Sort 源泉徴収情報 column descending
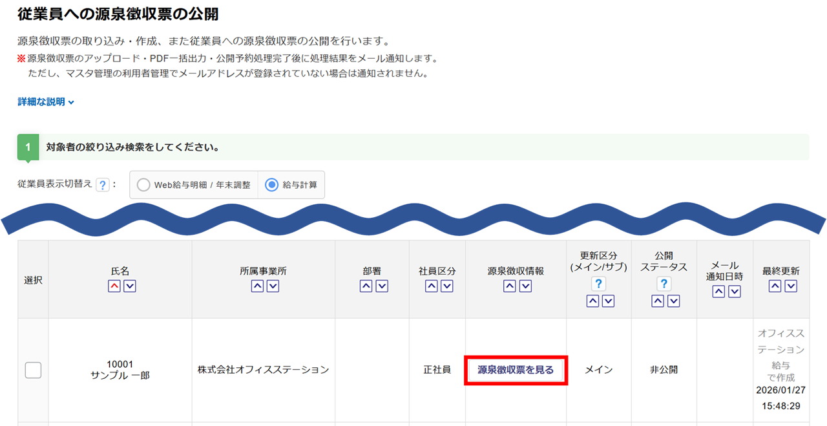 tap(525, 286)
